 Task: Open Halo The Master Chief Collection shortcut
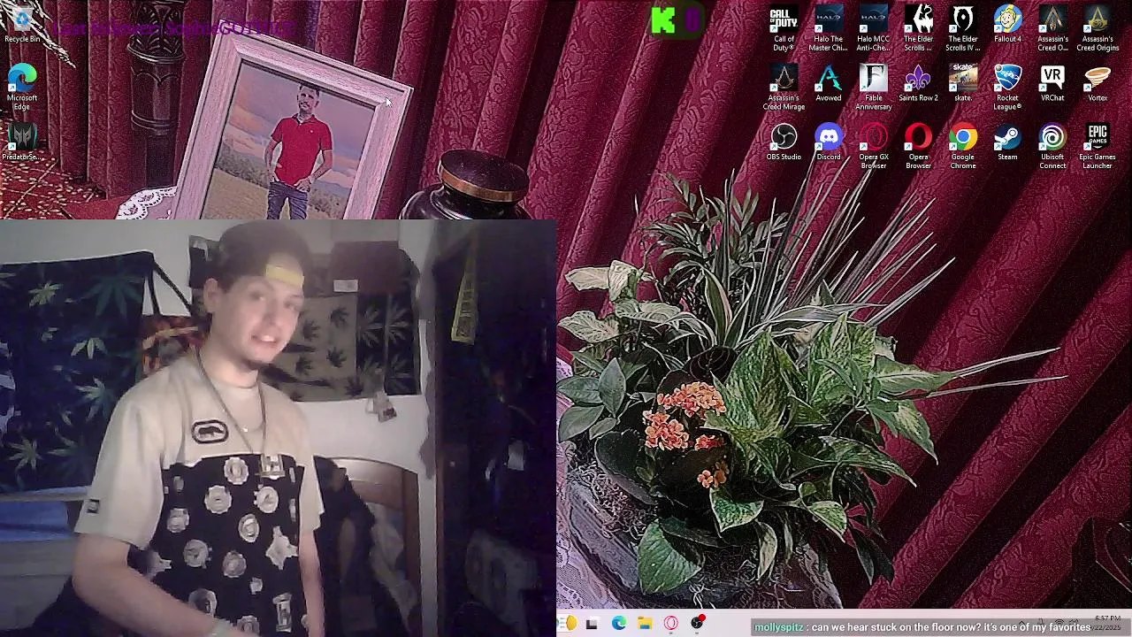829,29
